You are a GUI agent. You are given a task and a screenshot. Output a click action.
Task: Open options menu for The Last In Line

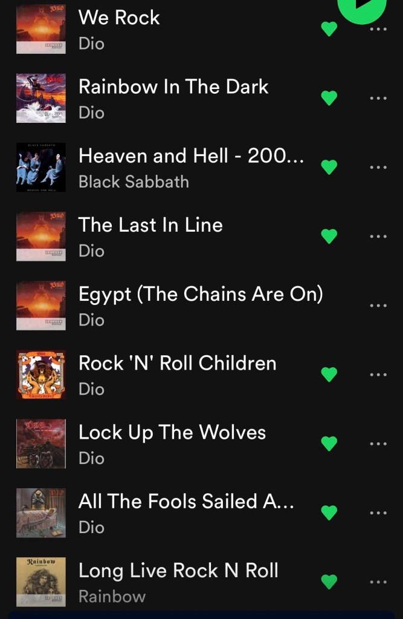pos(378,236)
